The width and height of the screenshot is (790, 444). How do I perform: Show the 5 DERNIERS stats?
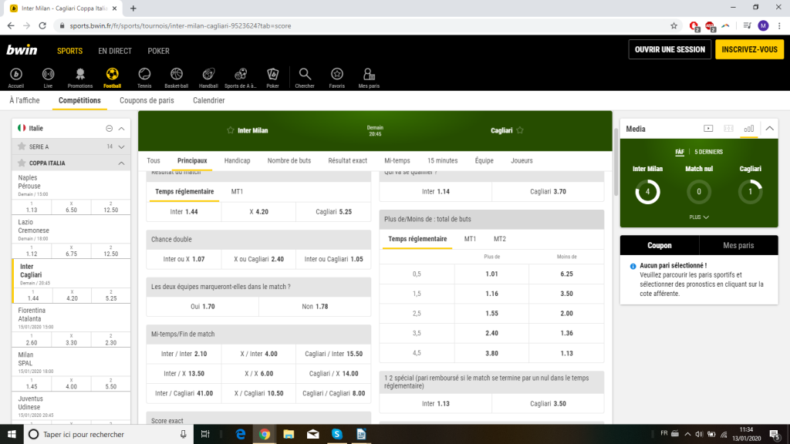click(708, 152)
